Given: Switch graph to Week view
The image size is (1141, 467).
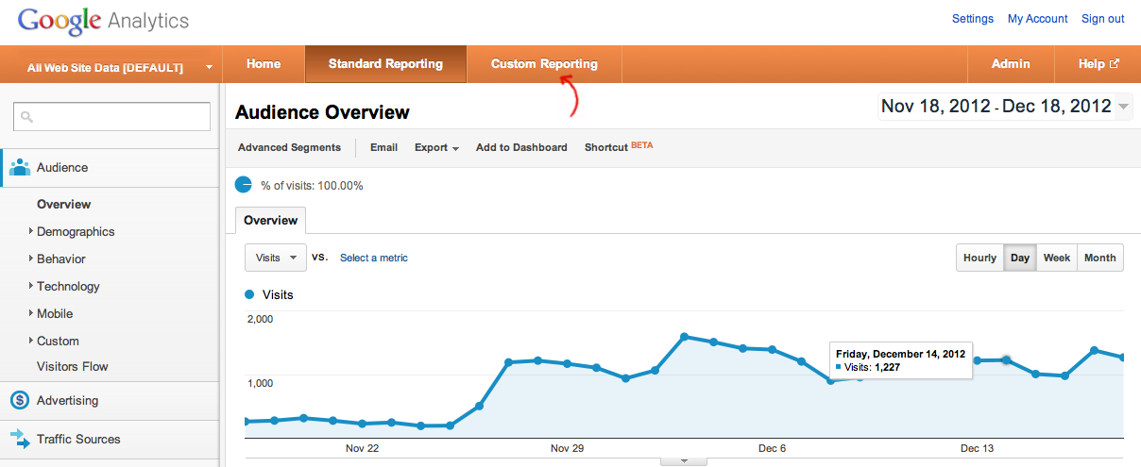Looking at the screenshot, I should (1056, 258).
